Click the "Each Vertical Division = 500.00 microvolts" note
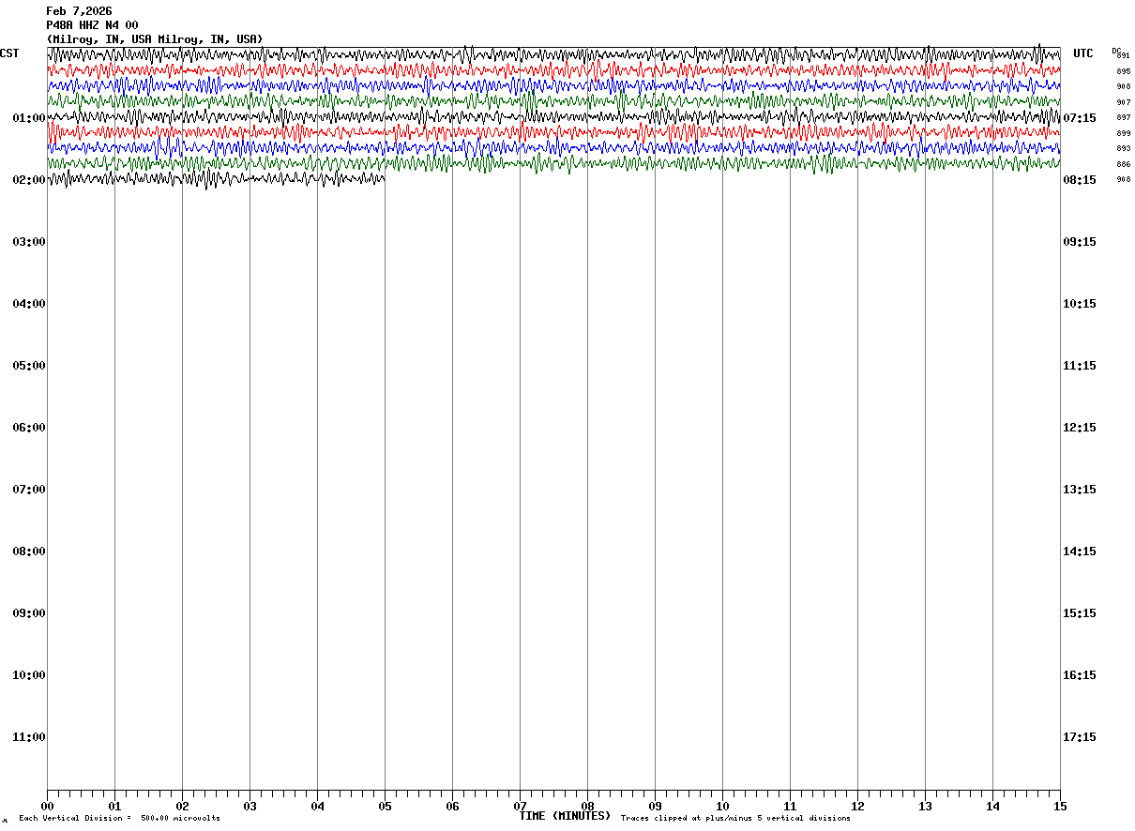The width and height of the screenshot is (1135, 831). pyautogui.click(x=119, y=819)
